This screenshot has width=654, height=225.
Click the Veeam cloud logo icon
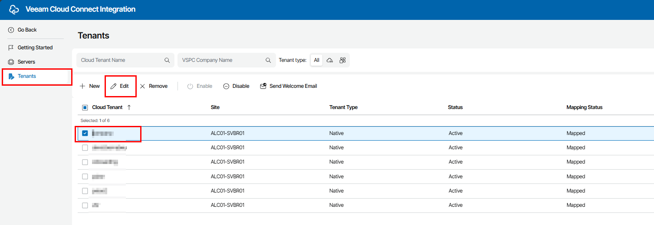point(14,9)
